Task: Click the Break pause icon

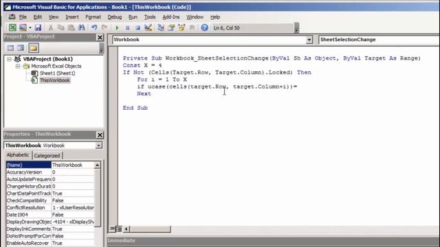Action: click(127, 27)
